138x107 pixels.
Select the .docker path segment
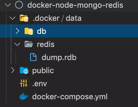click(46, 18)
